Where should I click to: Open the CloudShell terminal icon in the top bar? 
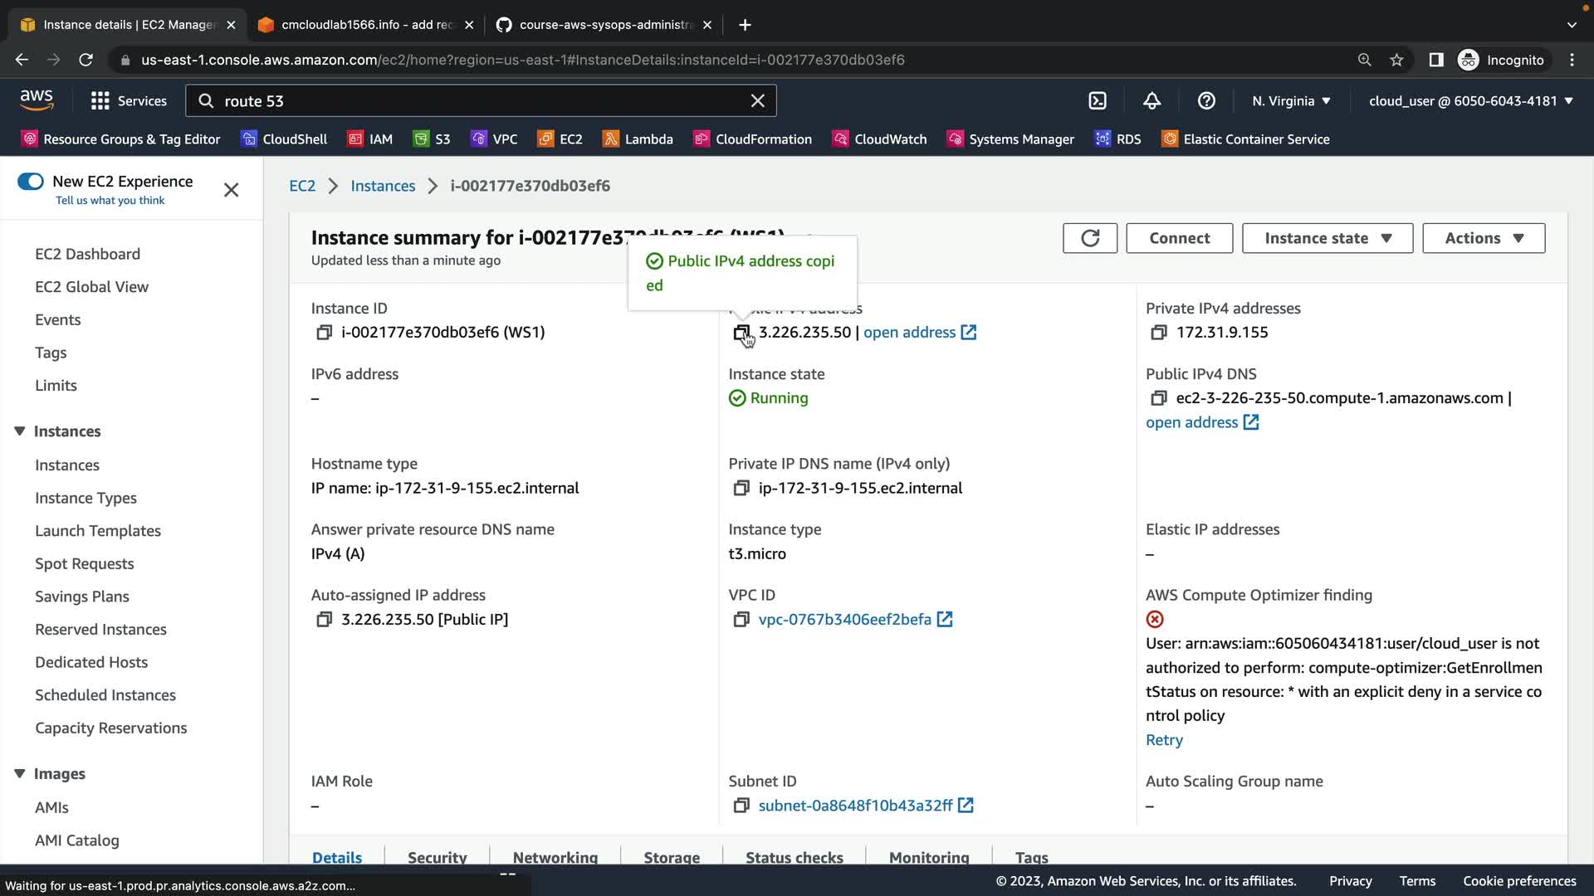(x=1098, y=100)
